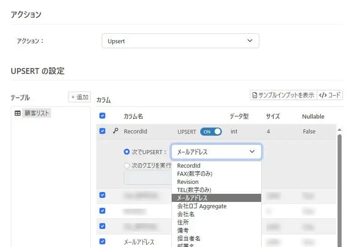Uncheck the RecordId column checkbox
Image resolution: width=352 pixels, height=247 pixels.
(103, 131)
